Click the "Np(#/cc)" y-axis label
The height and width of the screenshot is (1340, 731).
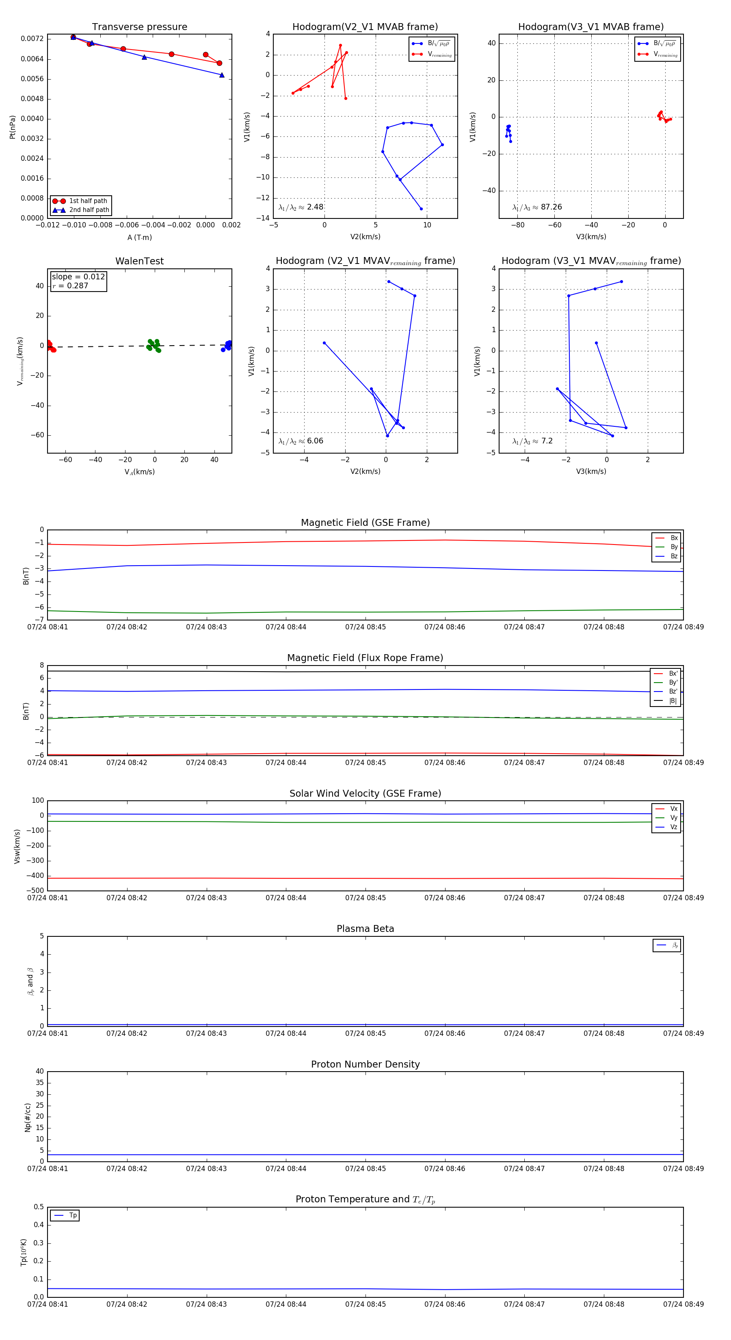click(x=28, y=1117)
